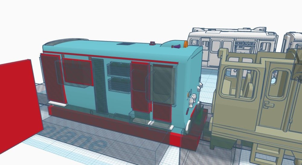The image size is (302, 165).
Task: Click the purple horn on the locomotive roof
Action: click(x=176, y=46)
